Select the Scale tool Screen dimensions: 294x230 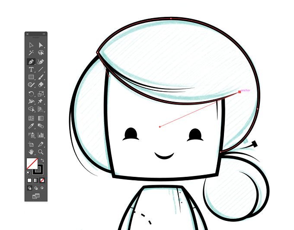point(41,93)
